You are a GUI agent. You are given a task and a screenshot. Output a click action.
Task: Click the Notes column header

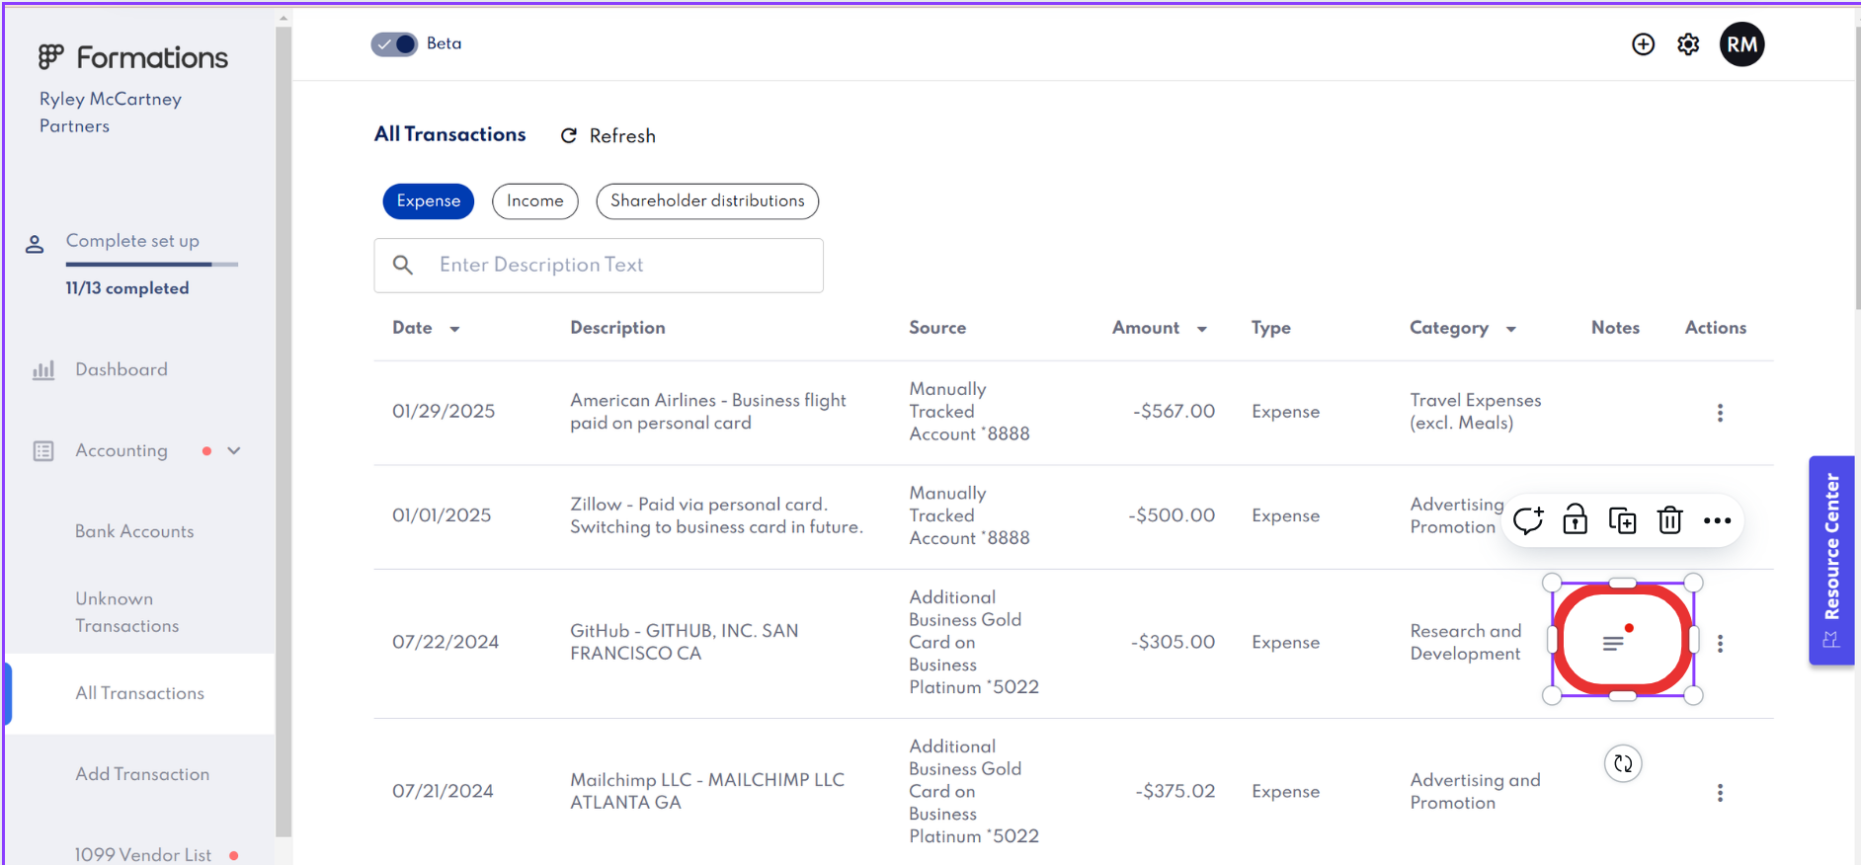(1615, 328)
